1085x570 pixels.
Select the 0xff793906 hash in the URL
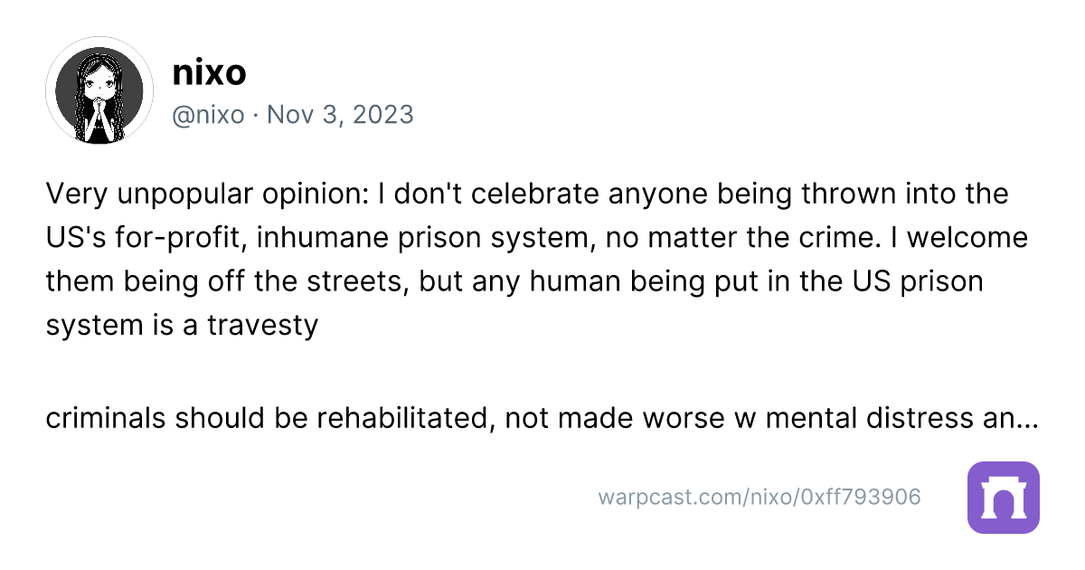pos(855,497)
